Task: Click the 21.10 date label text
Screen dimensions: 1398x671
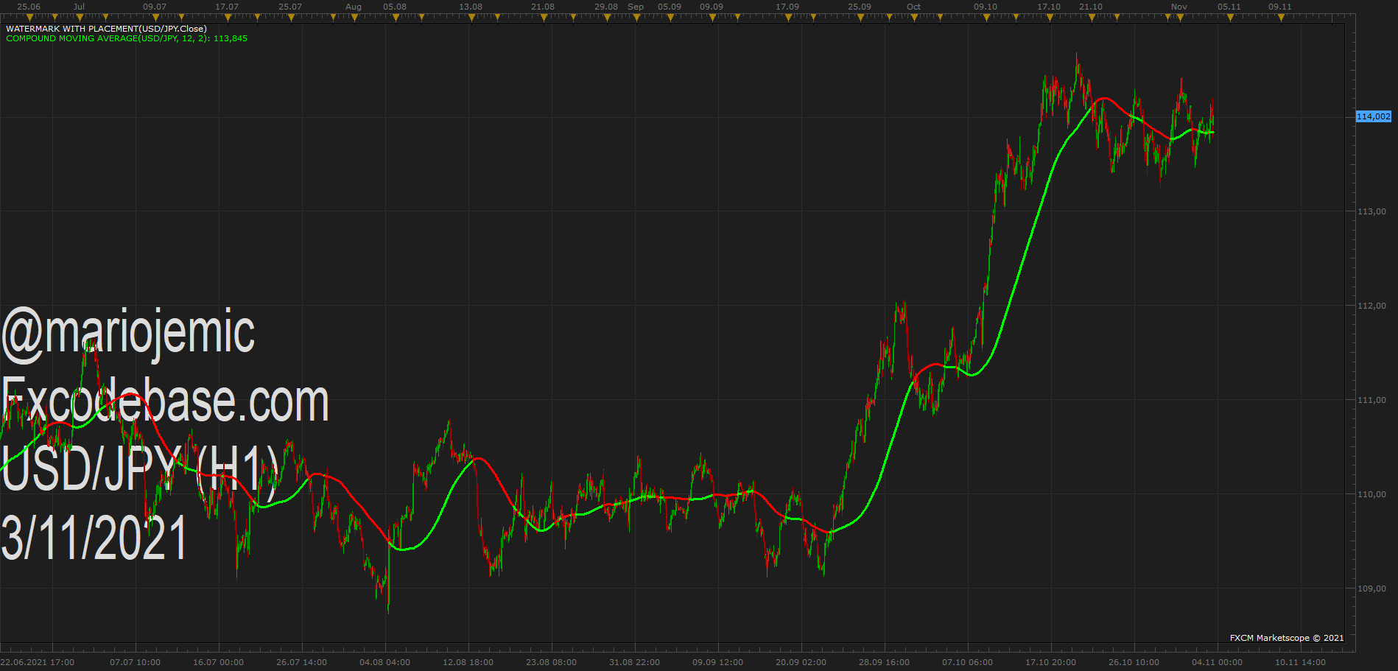Action: click(1091, 7)
